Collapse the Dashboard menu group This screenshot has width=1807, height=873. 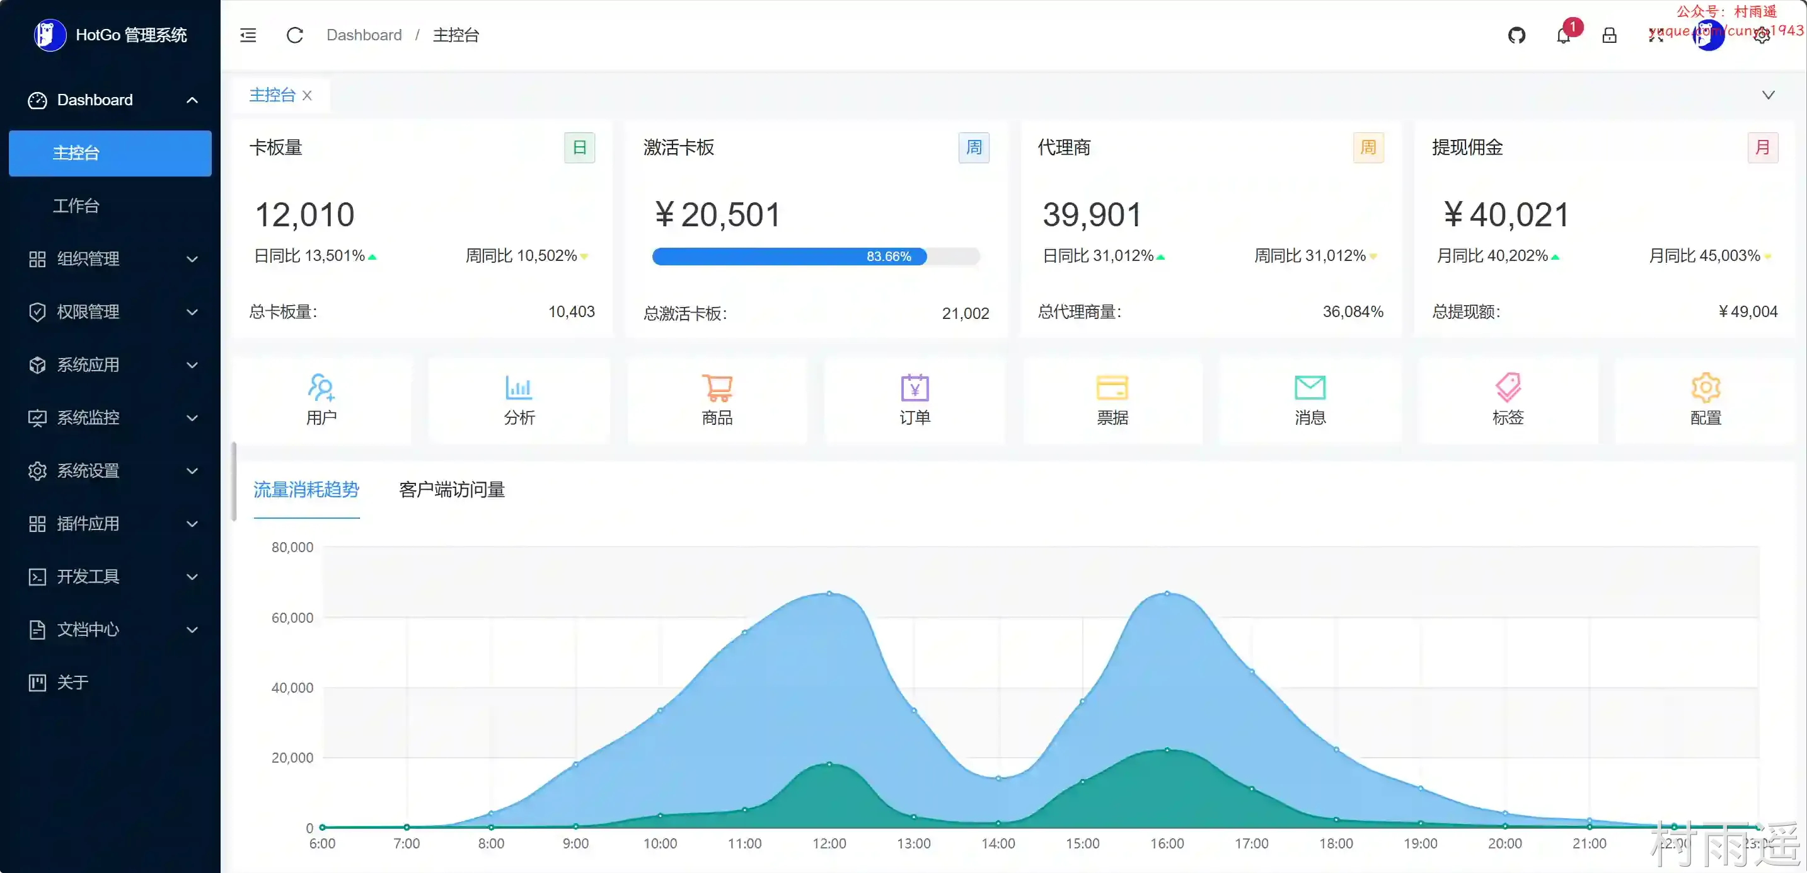(111, 100)
